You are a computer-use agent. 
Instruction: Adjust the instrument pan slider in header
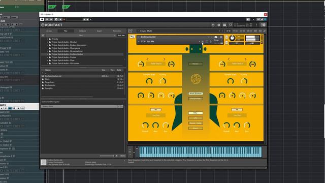point(237,43)
